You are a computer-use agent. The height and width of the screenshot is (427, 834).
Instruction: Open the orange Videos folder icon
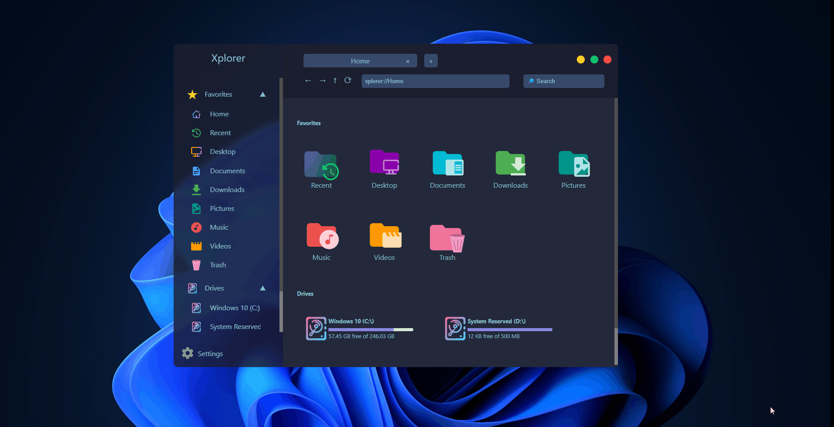[385, 235]
